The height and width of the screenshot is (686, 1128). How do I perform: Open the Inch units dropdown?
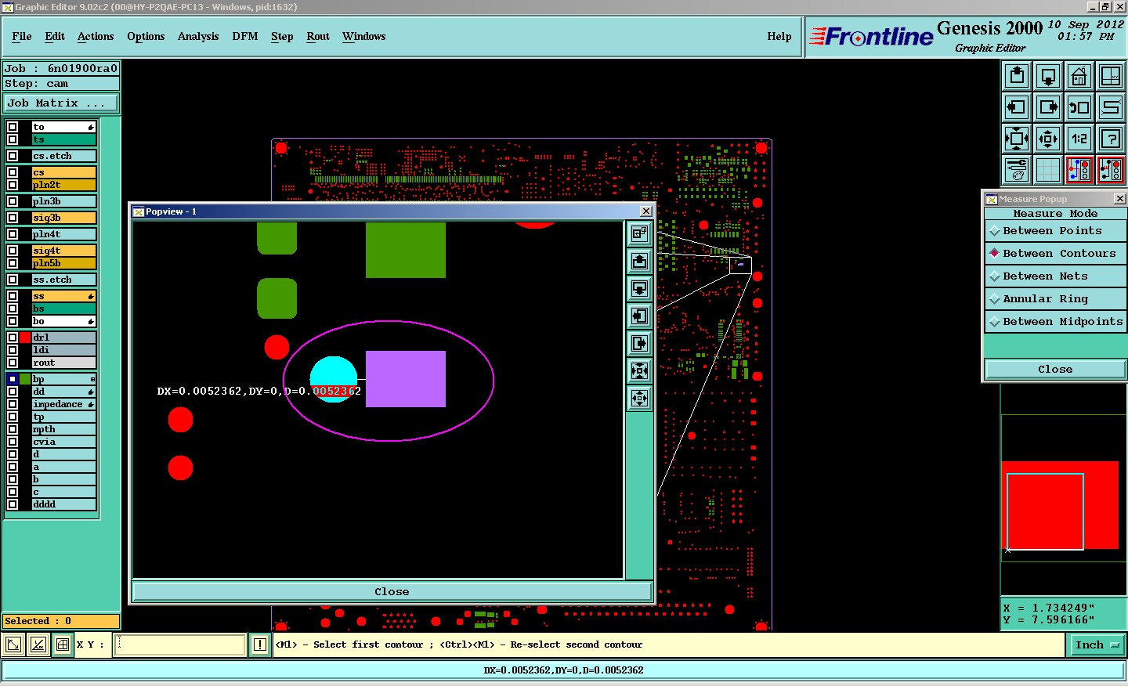tap(1097, 645)
